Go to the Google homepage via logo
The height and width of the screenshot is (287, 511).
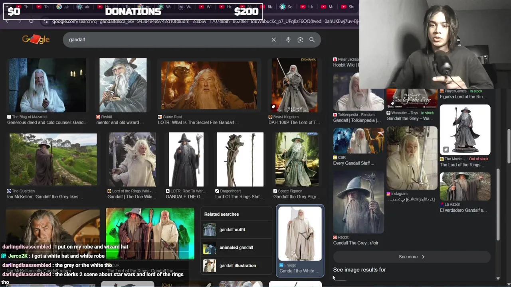coord(36,39)
